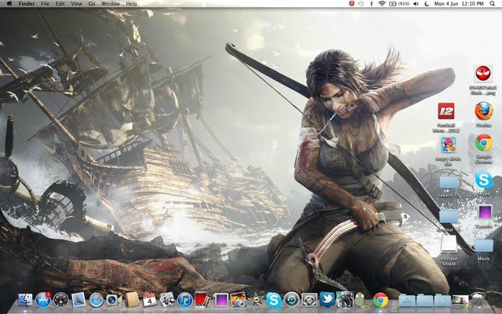
Task: Open the Applications folder stack in Dock
Action: [407, 301]
